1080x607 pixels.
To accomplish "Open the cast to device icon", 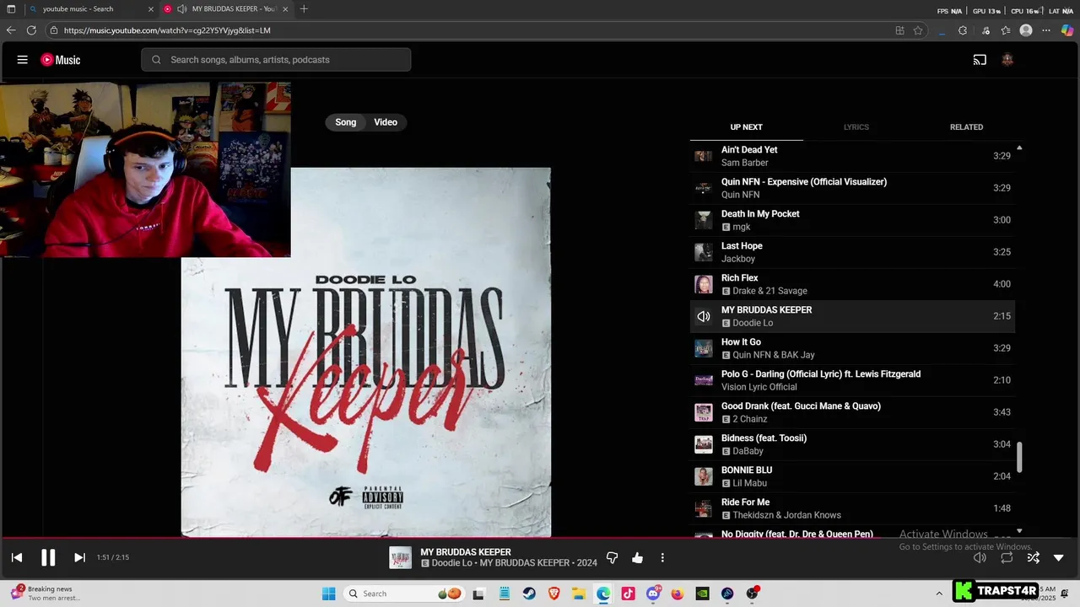I will click(980, 60).
